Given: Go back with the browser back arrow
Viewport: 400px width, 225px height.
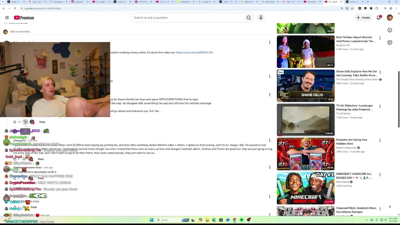Looking at the screenshot, I should pyautogui.click(x=3, y=8).
